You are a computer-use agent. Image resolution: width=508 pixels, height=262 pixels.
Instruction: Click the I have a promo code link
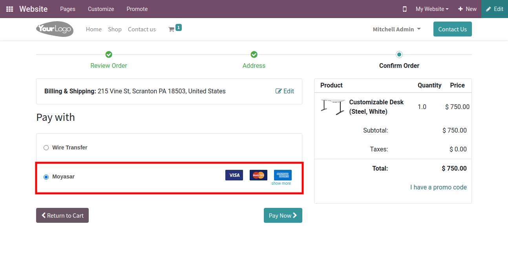438,187
